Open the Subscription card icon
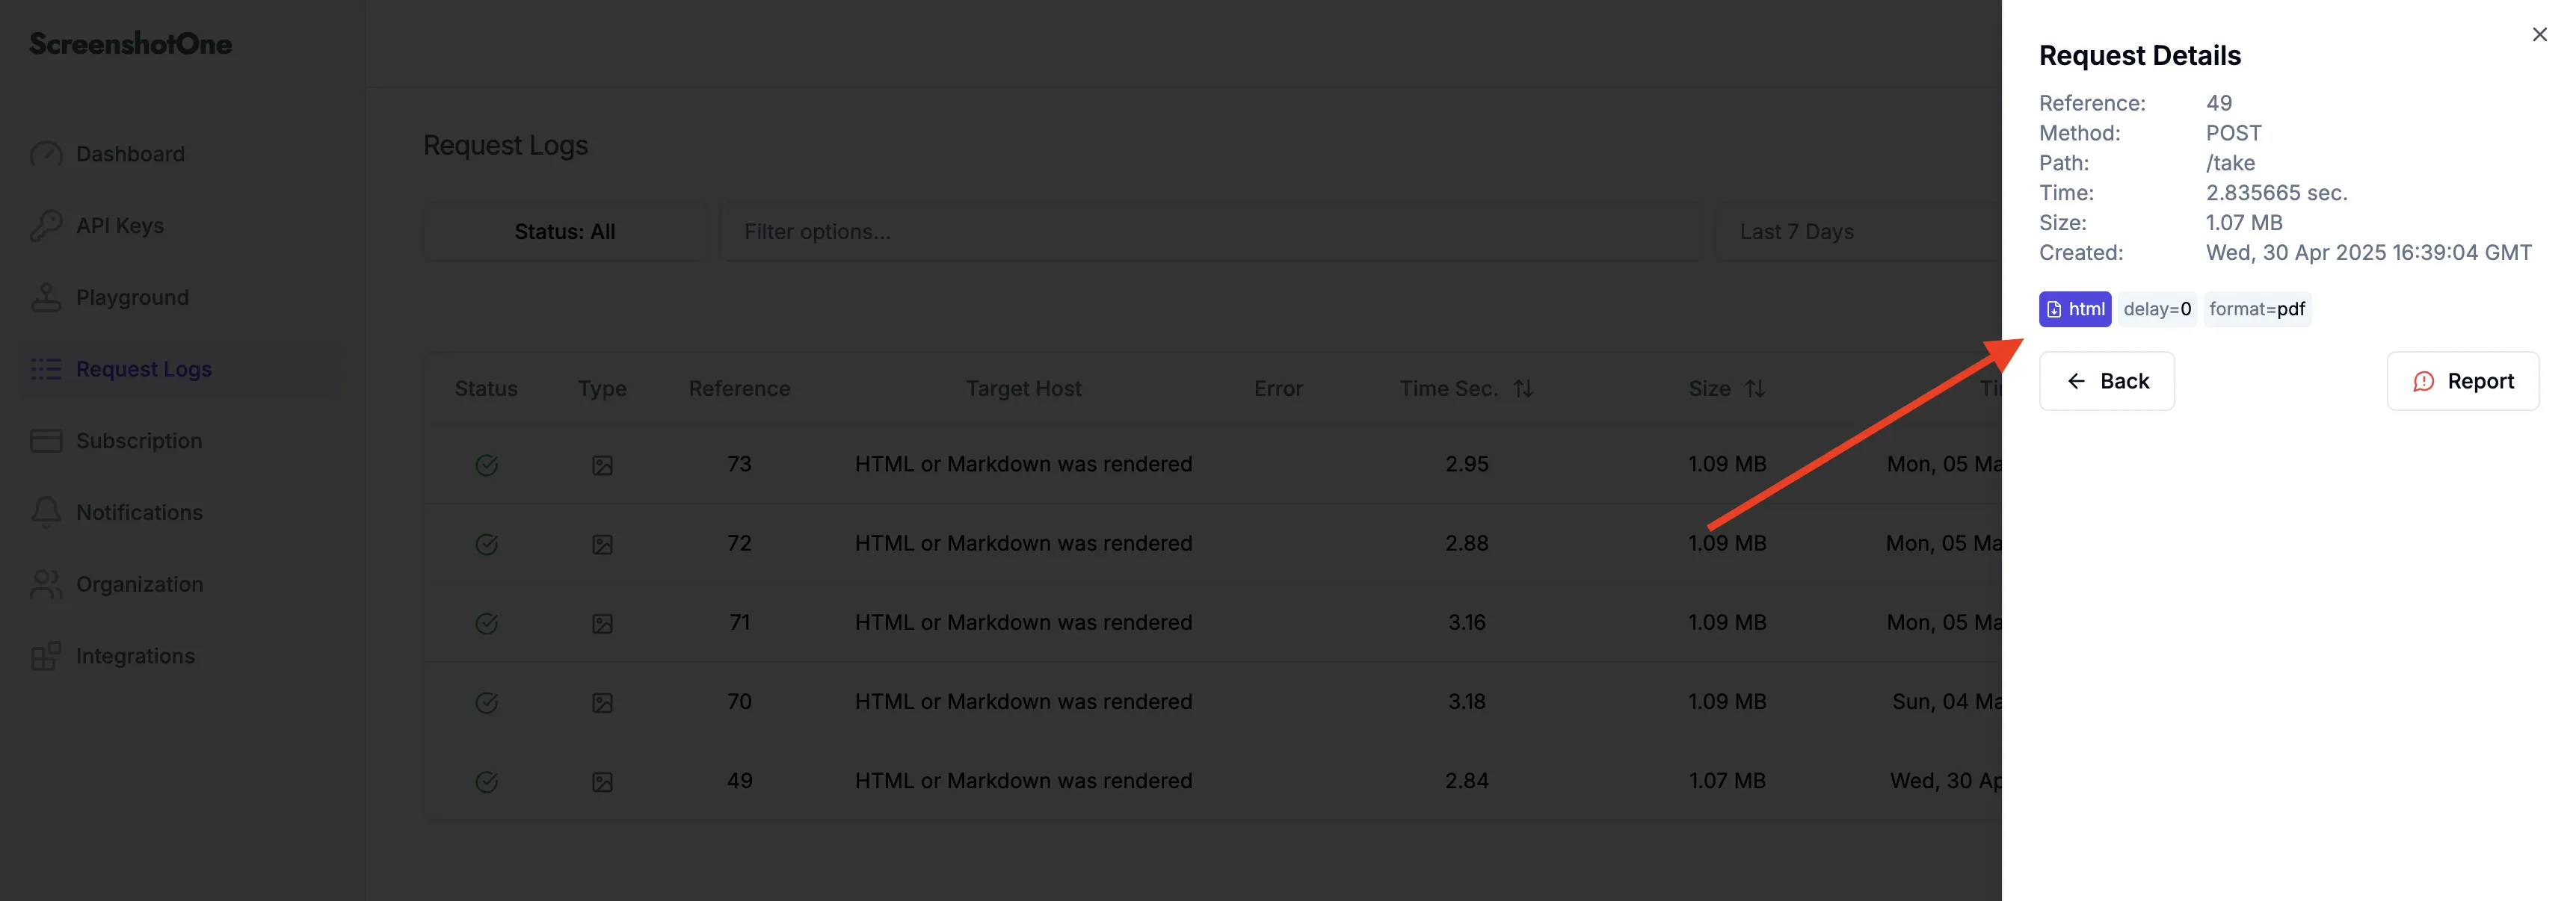This screenshot has width=2576, height=901. [46, 441]
